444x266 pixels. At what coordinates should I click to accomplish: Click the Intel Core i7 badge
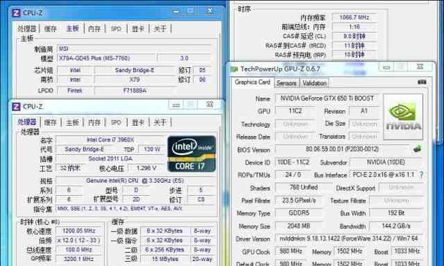pyautogui.click(x=191, y=153)
